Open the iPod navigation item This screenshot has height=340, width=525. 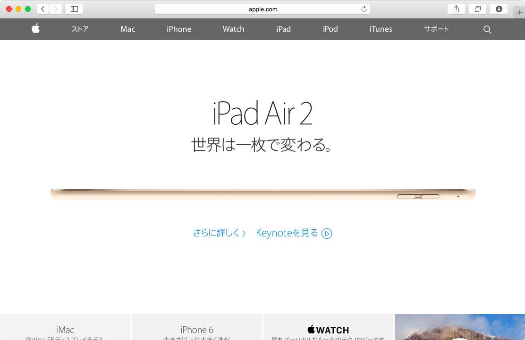tap(330, 29)
